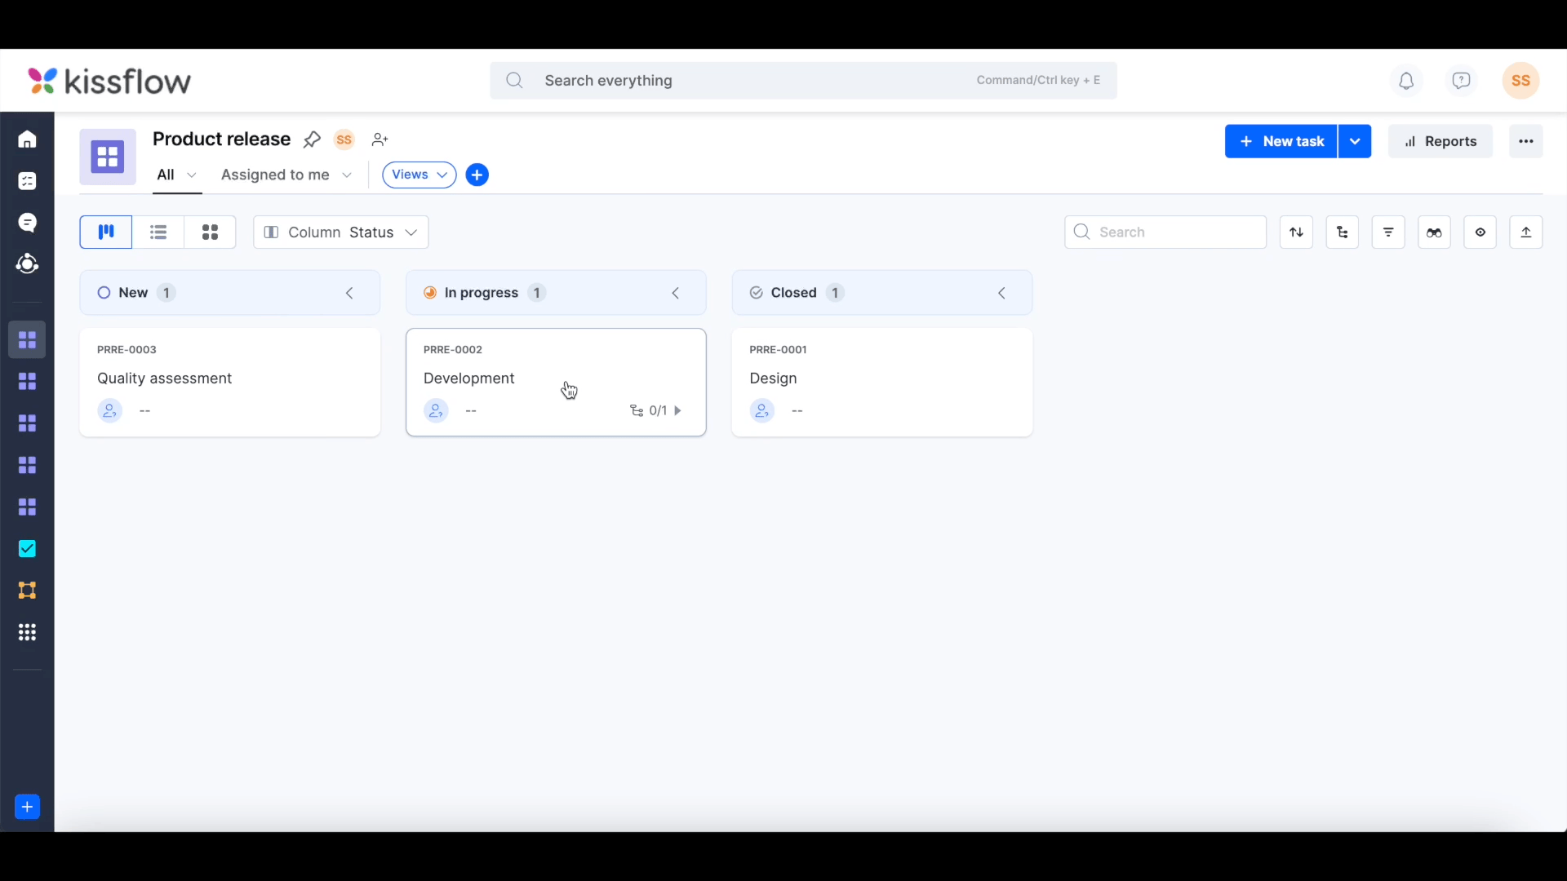This screenshot has width=1567, height=881.
Task: Open the subtask hierarchy tool
Action: tap(1343, 232)
